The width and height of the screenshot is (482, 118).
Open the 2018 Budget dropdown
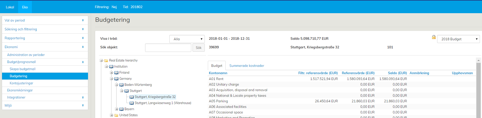pos(458,39)
